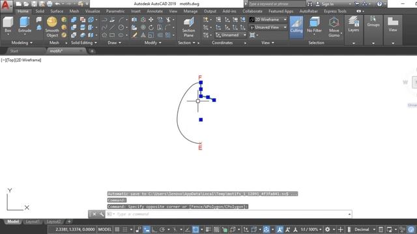Expand the Solid Editing panel

click(84, 43)
